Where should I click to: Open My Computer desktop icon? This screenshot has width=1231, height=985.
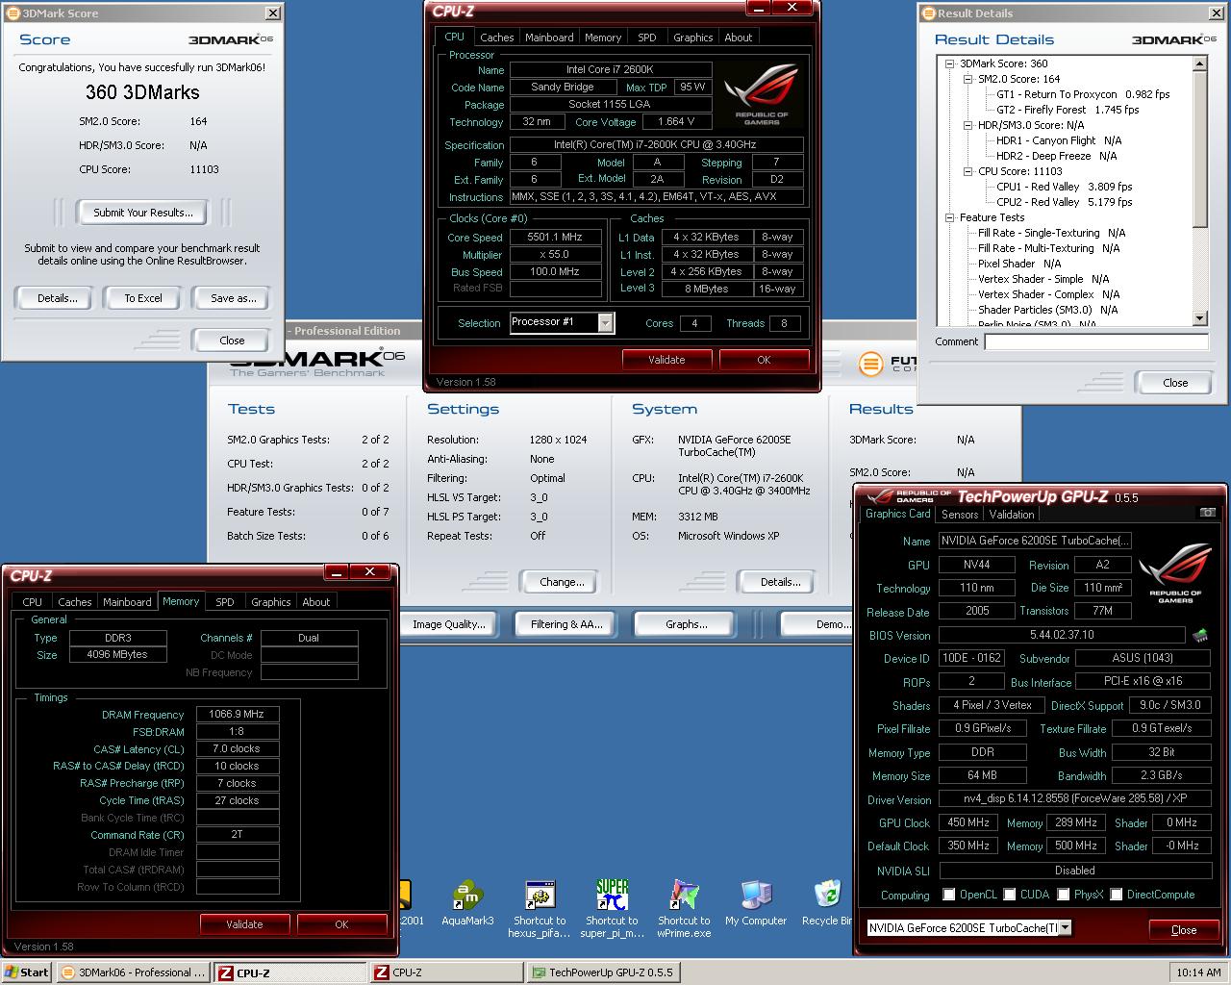[756, 897]
